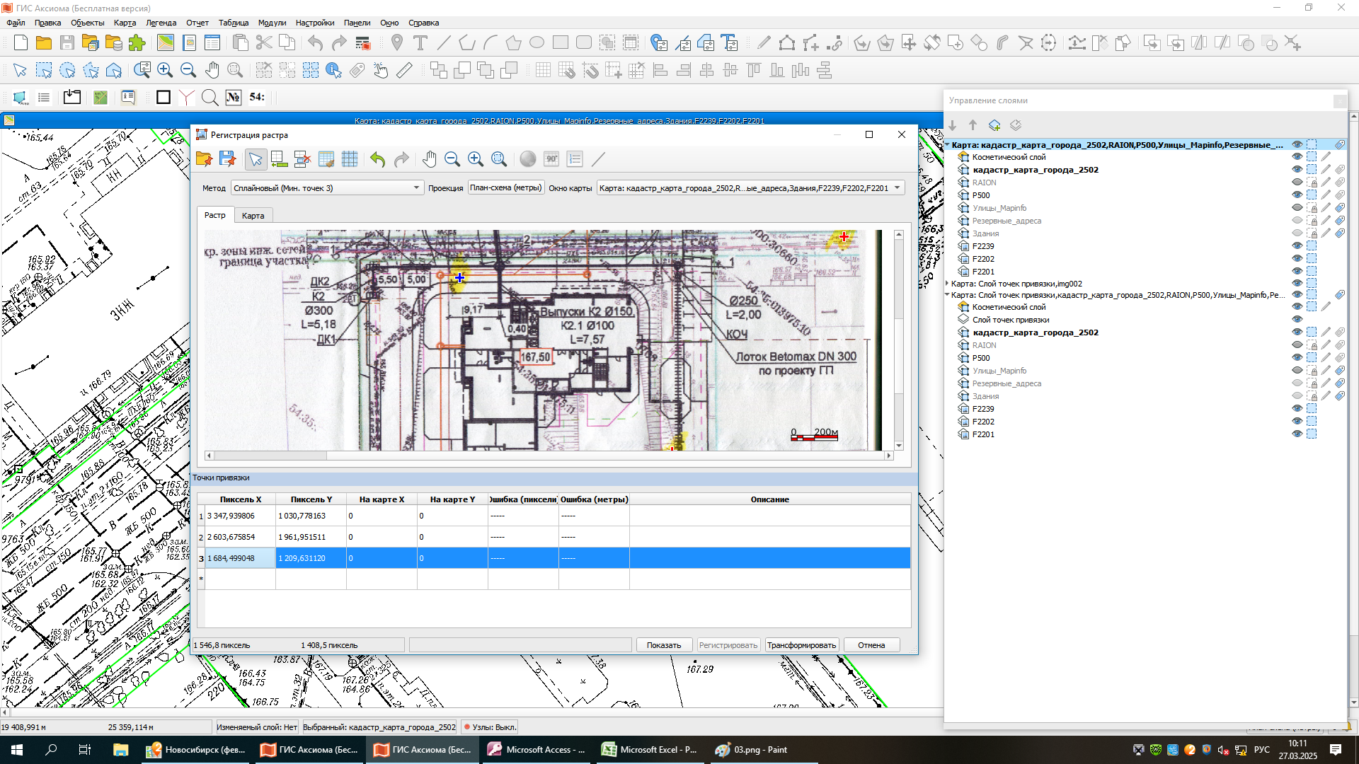Toggle visibility of the P500 layer

click(1297, 195)
